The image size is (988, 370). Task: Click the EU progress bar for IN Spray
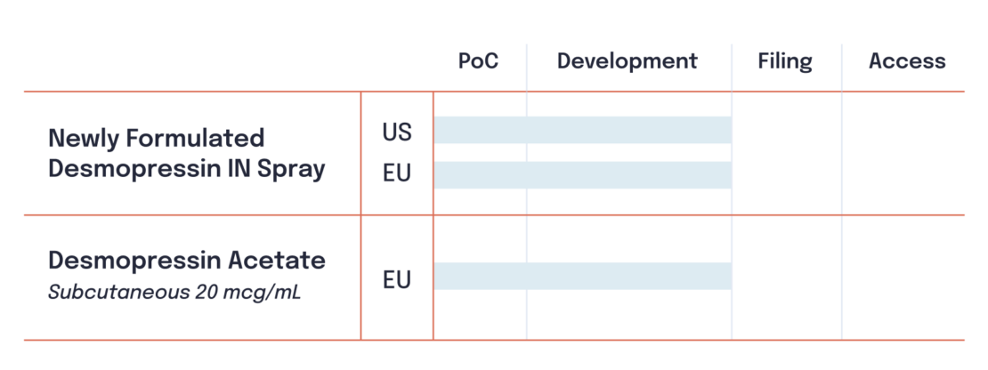click(x=583, y=175)
